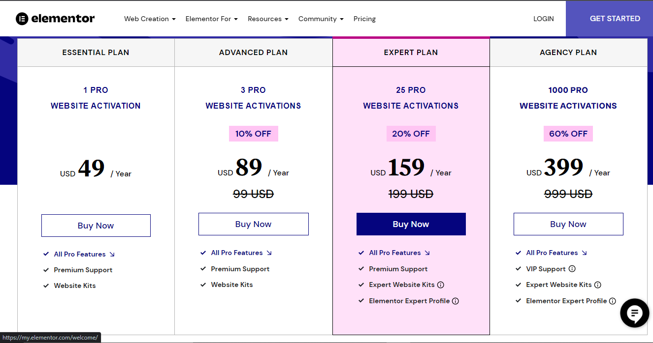Click Website Kits in Essential plan
This screenshot has width=653, height=343.
point(75,286)
